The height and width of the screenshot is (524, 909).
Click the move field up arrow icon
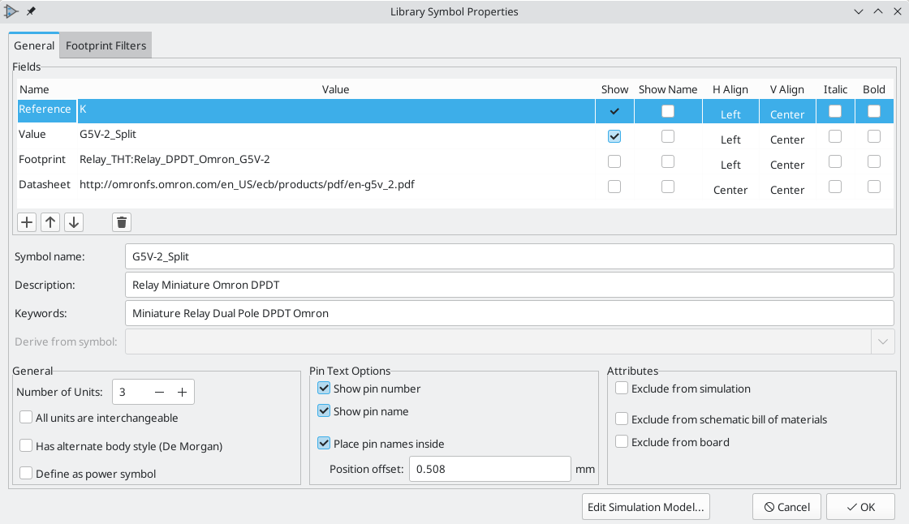point(50,222)
